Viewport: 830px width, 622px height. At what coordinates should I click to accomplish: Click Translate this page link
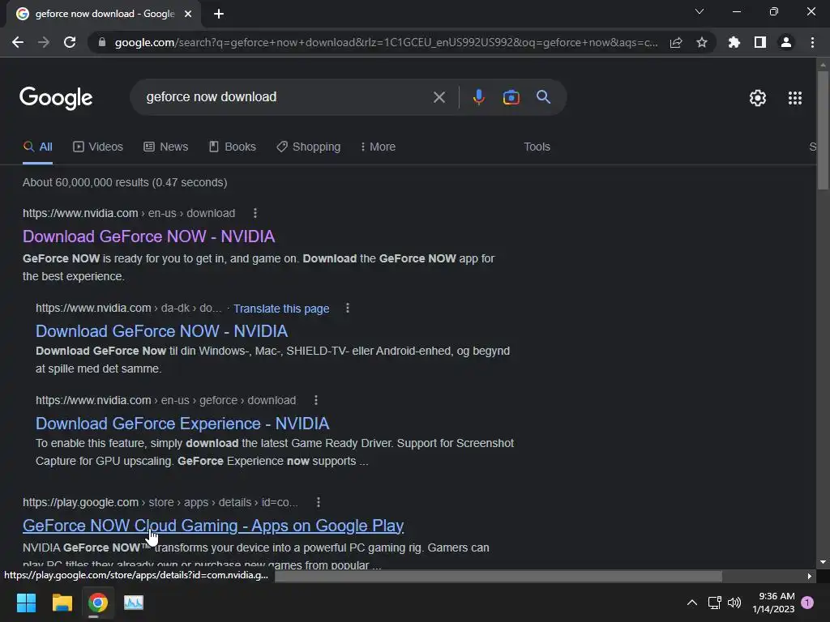(281, 309)
